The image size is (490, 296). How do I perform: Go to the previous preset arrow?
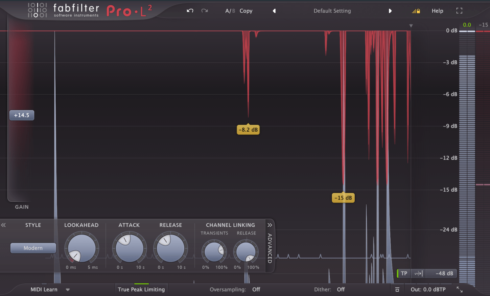click(x=274, y=11)
